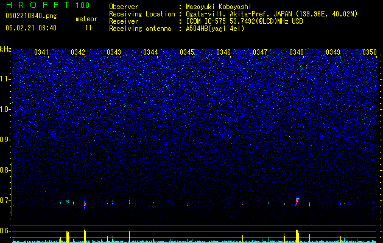Click the HROFFT 1.0.0 title text
The height and width of the screenshot is (243, 383).
point(48,5)
